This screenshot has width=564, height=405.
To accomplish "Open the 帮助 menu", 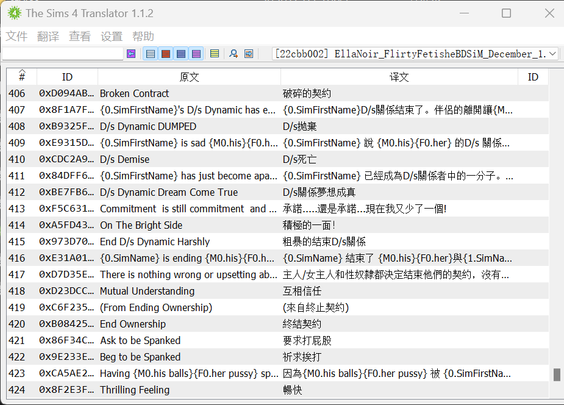I will 143,37.
